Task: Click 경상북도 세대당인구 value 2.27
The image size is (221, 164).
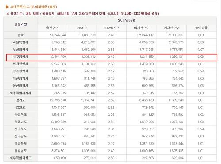Action: 111,144
